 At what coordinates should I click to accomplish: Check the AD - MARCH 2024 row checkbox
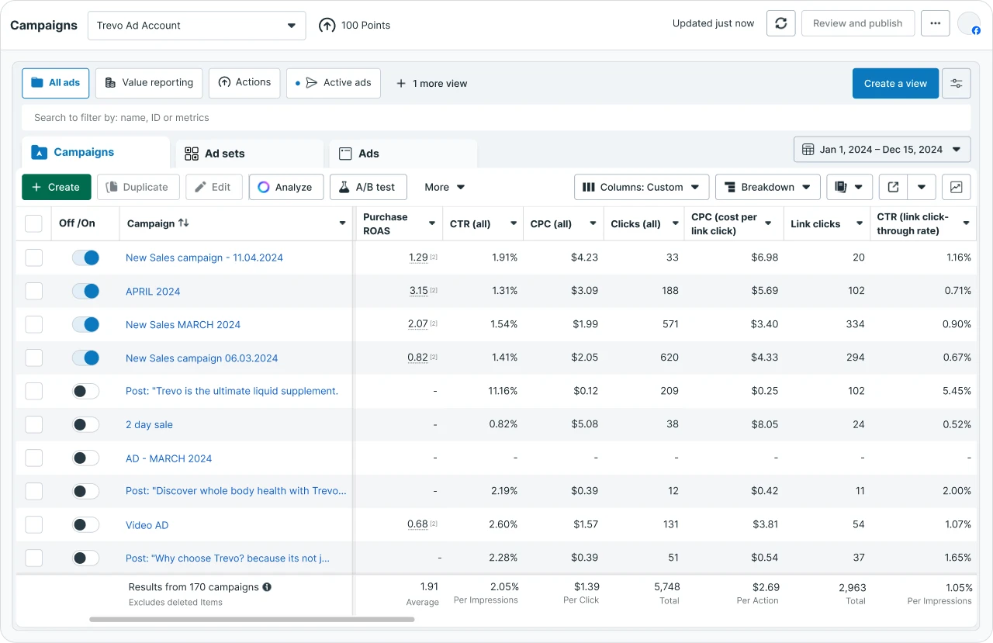(33, 458)
